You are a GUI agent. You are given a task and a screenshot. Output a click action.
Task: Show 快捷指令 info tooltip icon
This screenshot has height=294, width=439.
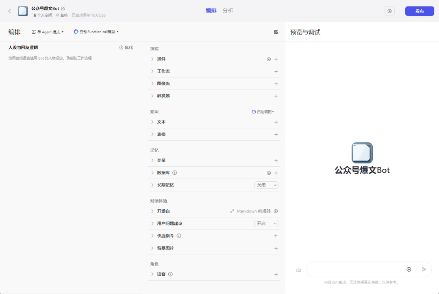coord(179,236)
